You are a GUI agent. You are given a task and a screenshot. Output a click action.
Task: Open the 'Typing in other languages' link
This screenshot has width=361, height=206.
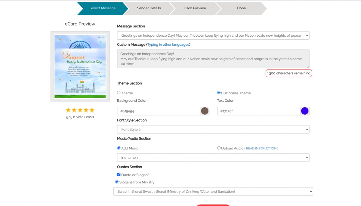point(168,45)
